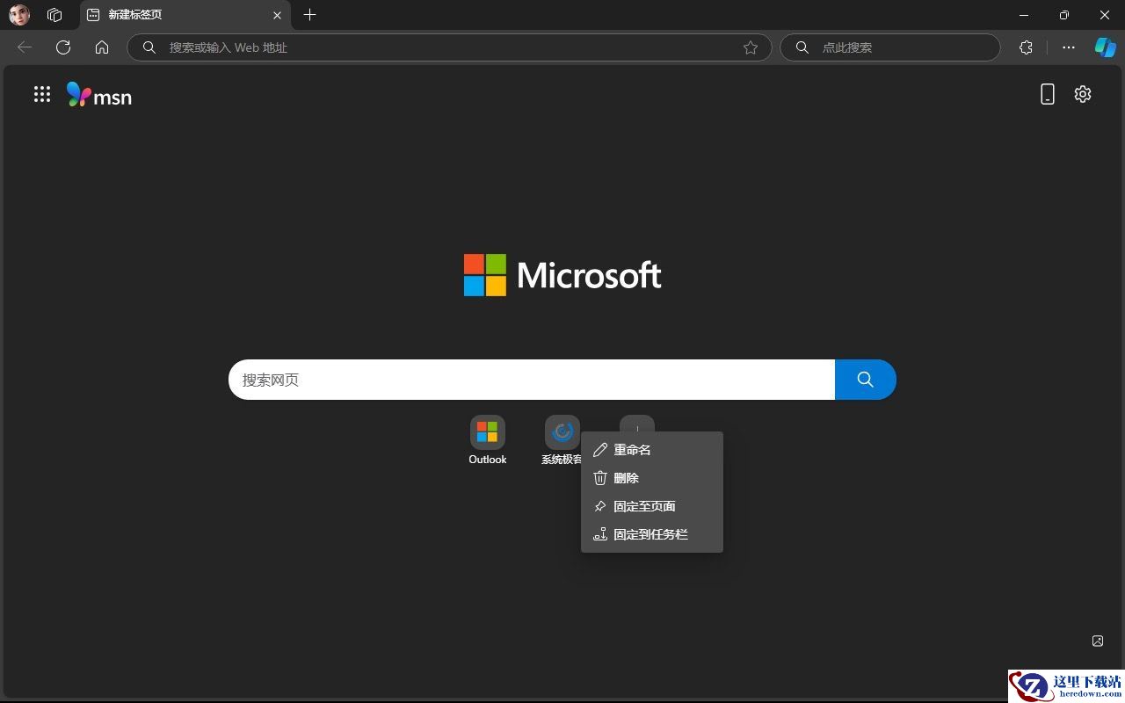Launch the Copilot sidebar
The image size is (1125, 703).
point(1105,47)
